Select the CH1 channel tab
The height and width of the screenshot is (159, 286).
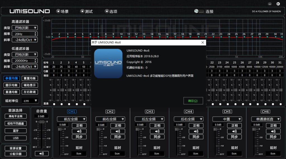[72, 111]
